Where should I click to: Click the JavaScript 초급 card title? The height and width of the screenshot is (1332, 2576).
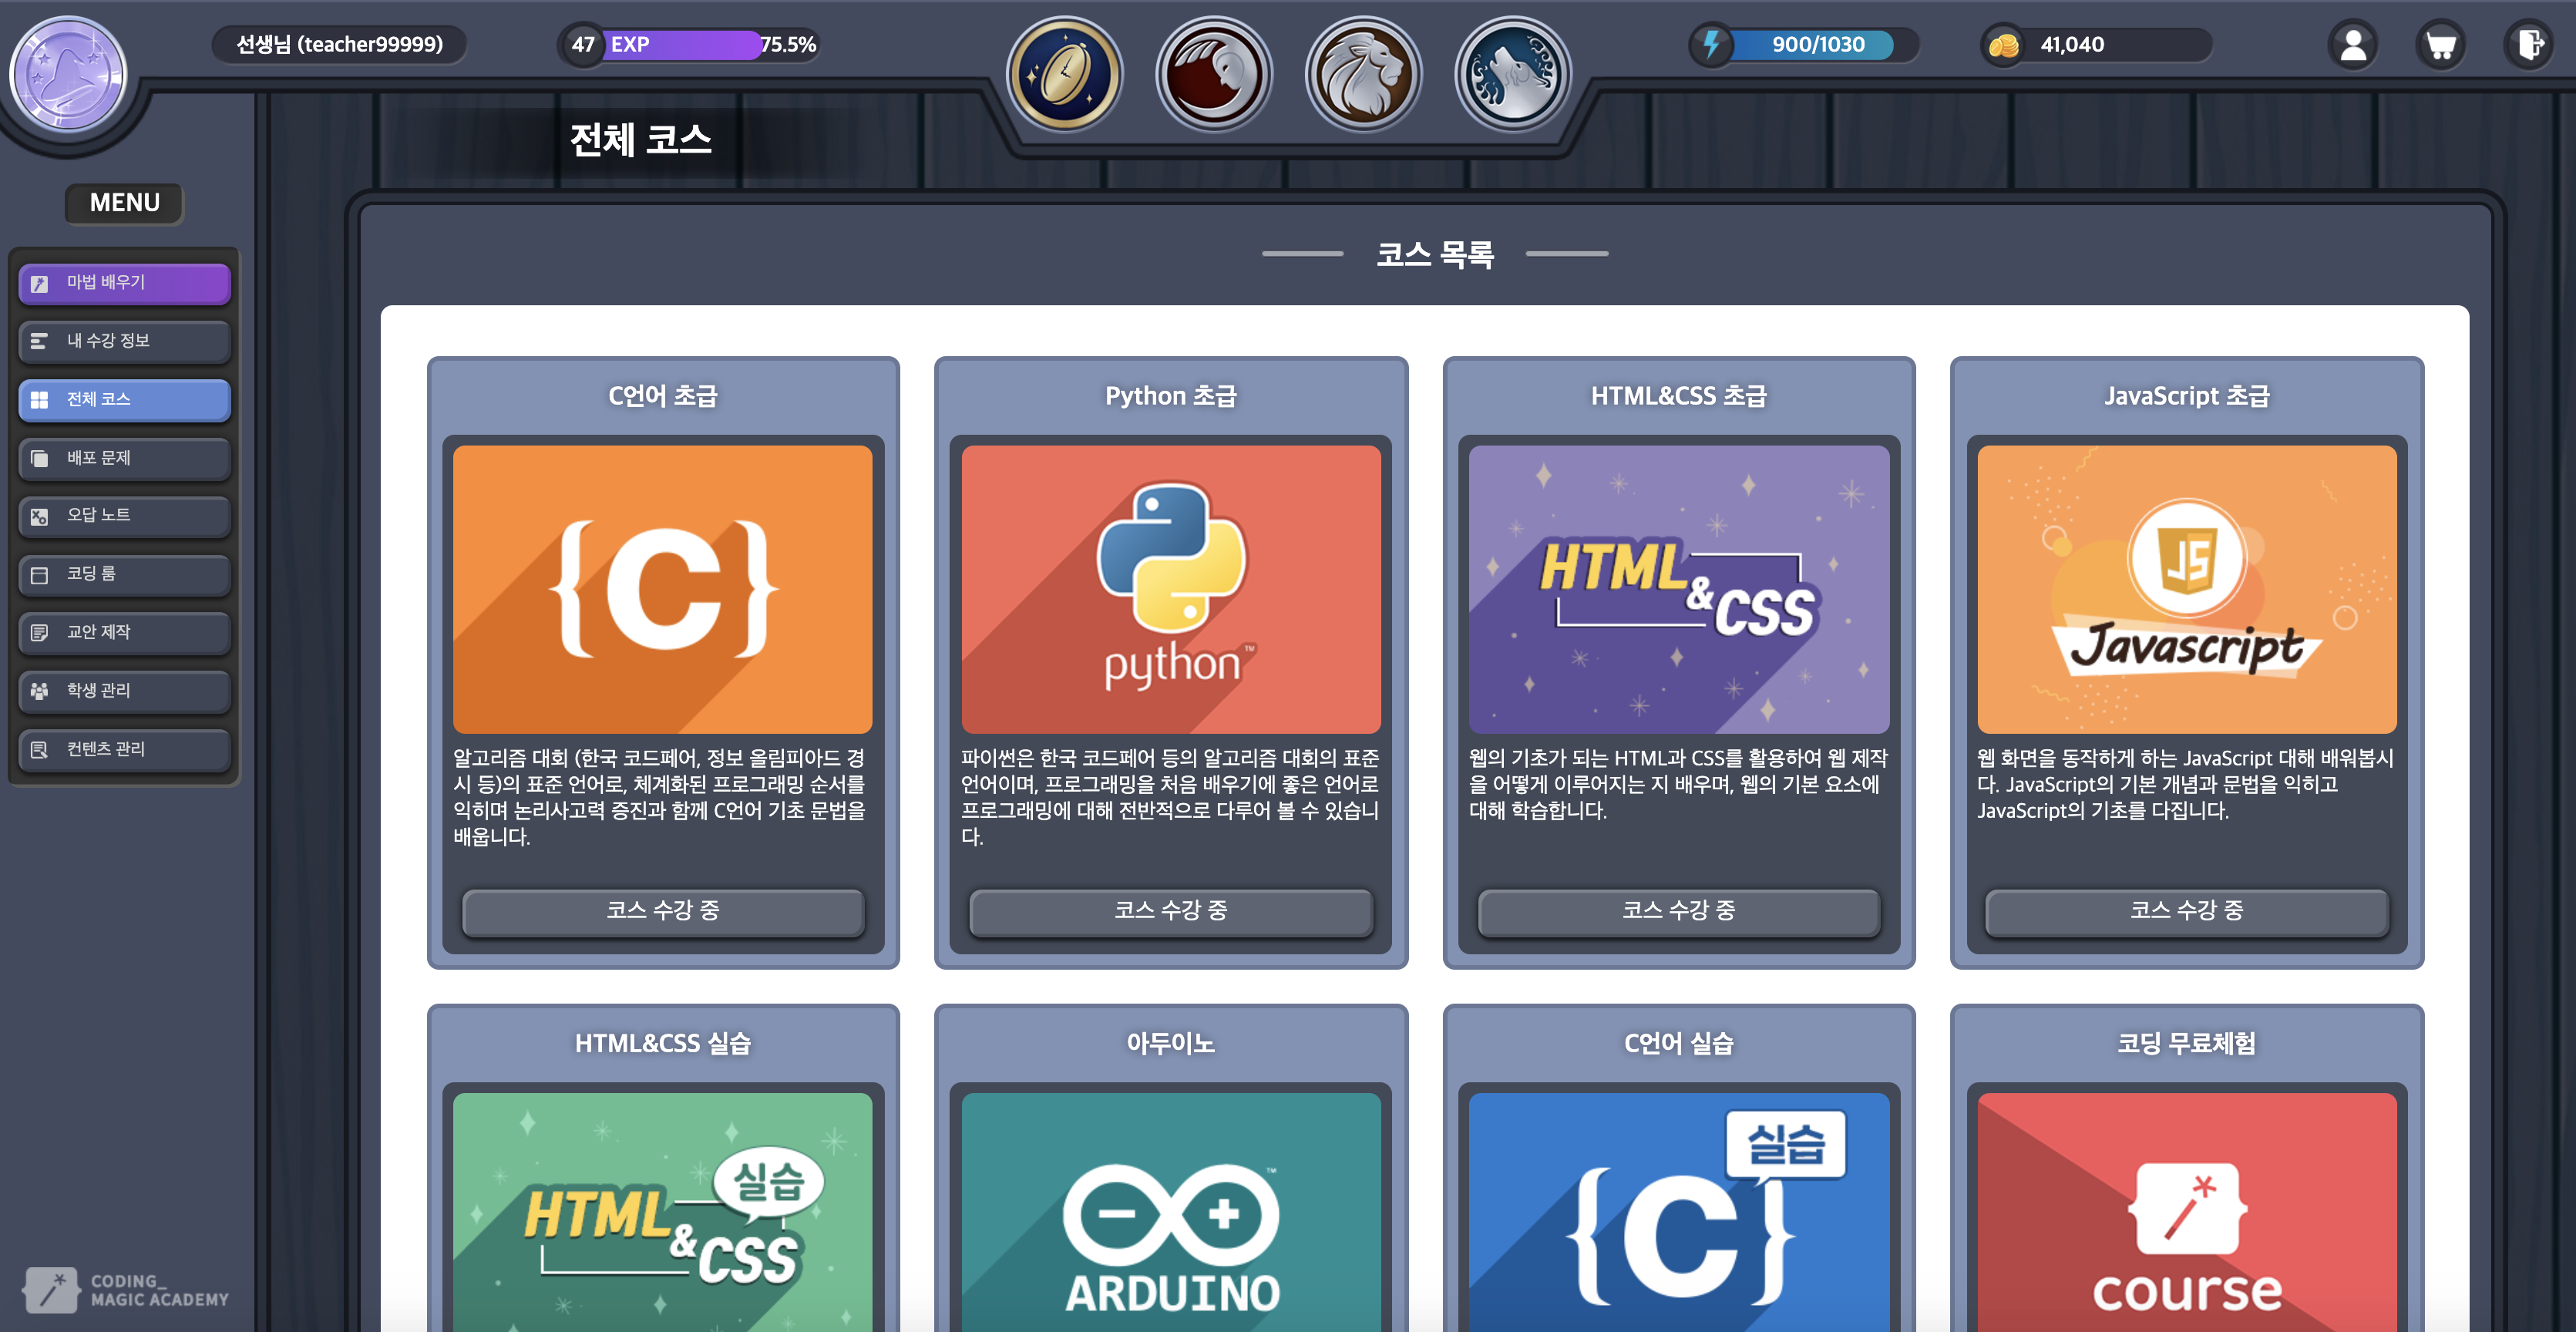(x=2187, y=396)
